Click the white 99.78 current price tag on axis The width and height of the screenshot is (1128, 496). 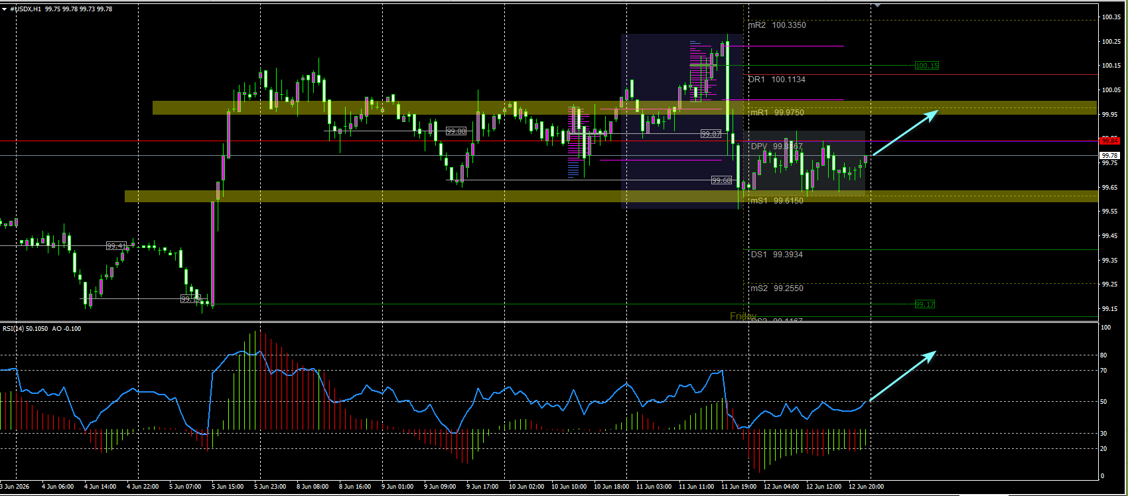(x=1110, y=156)
